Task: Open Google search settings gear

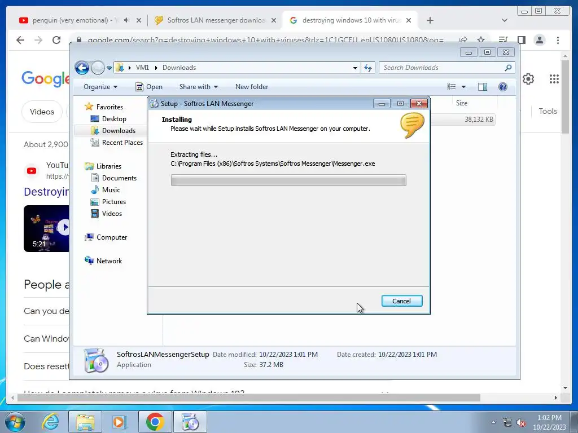Action: coord(528,79)
